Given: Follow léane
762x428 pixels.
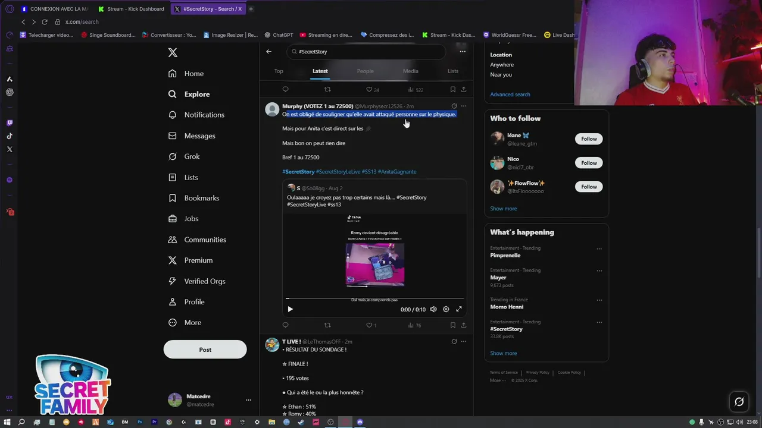Looking at the screenshot, I should pos(589,139).
